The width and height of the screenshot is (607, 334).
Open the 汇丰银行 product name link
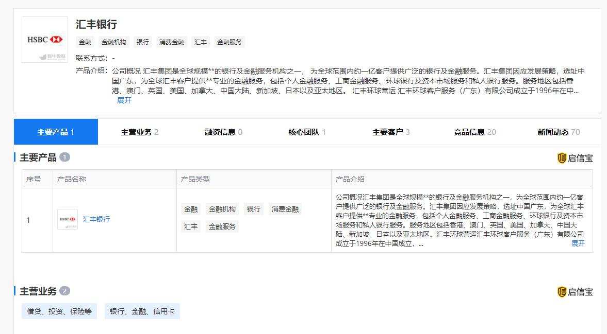tap(96, 219)
